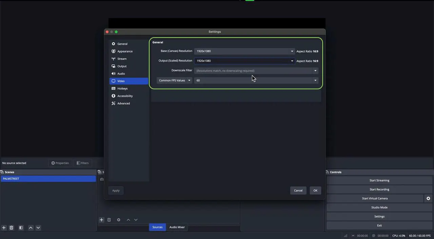
Task: Switch to the Audio Mixer tab
Action: [x=177, y=227]
